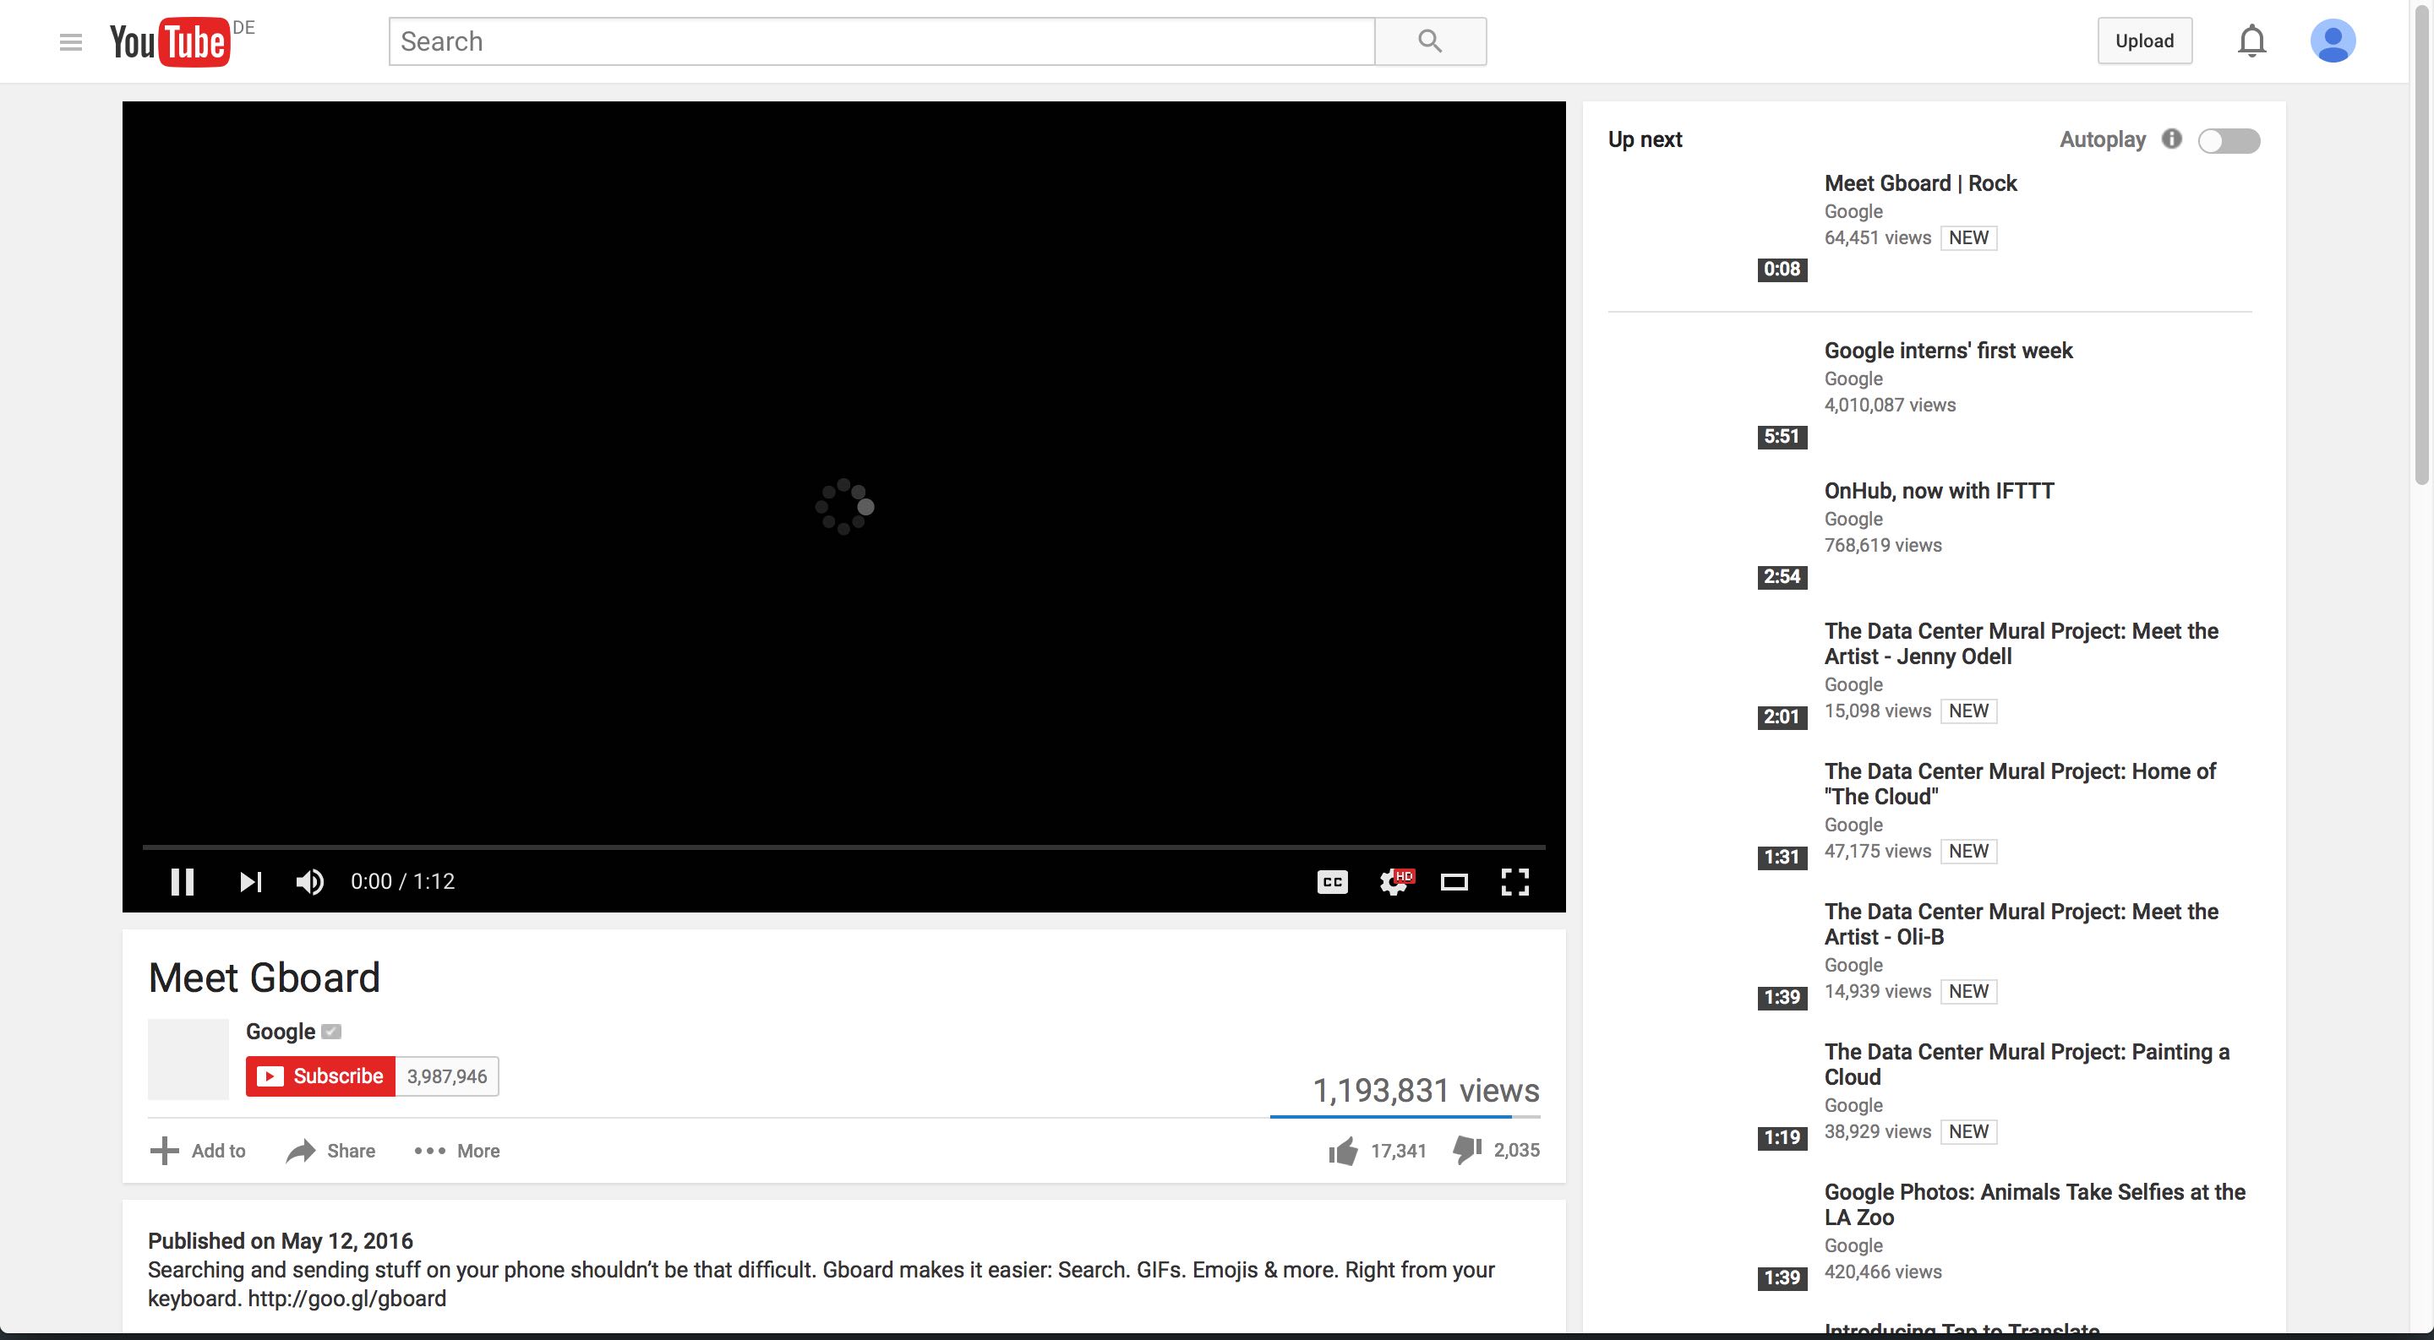The image size is (2434, 1340).
Task: Open account avatar menu
Action: [x=2332, y=41]
